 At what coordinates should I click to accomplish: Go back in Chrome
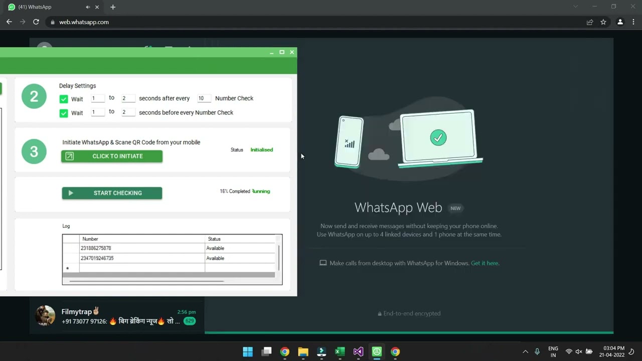(9, 22)
